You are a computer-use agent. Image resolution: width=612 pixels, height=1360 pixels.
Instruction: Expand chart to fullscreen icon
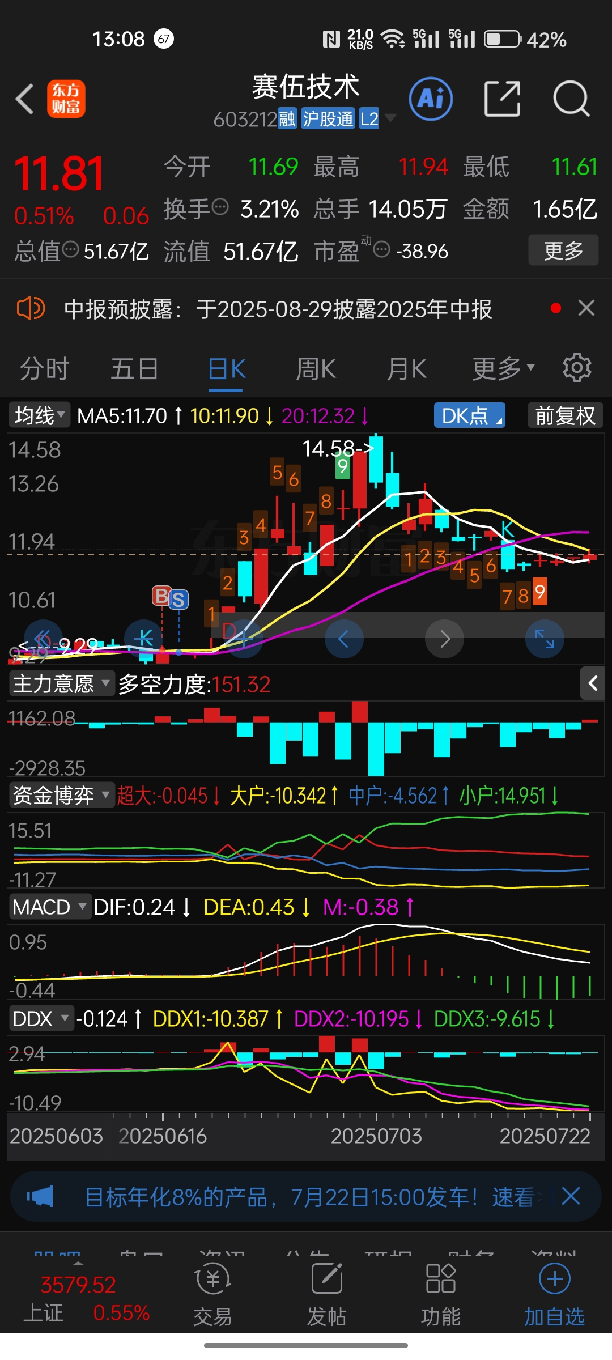[x=545, y=639]
